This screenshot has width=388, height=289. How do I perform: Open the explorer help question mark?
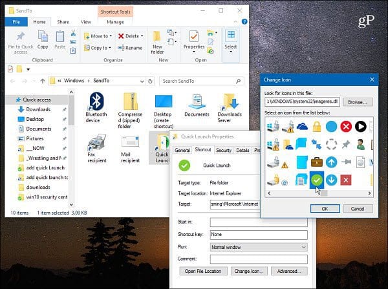click(244, 22)
